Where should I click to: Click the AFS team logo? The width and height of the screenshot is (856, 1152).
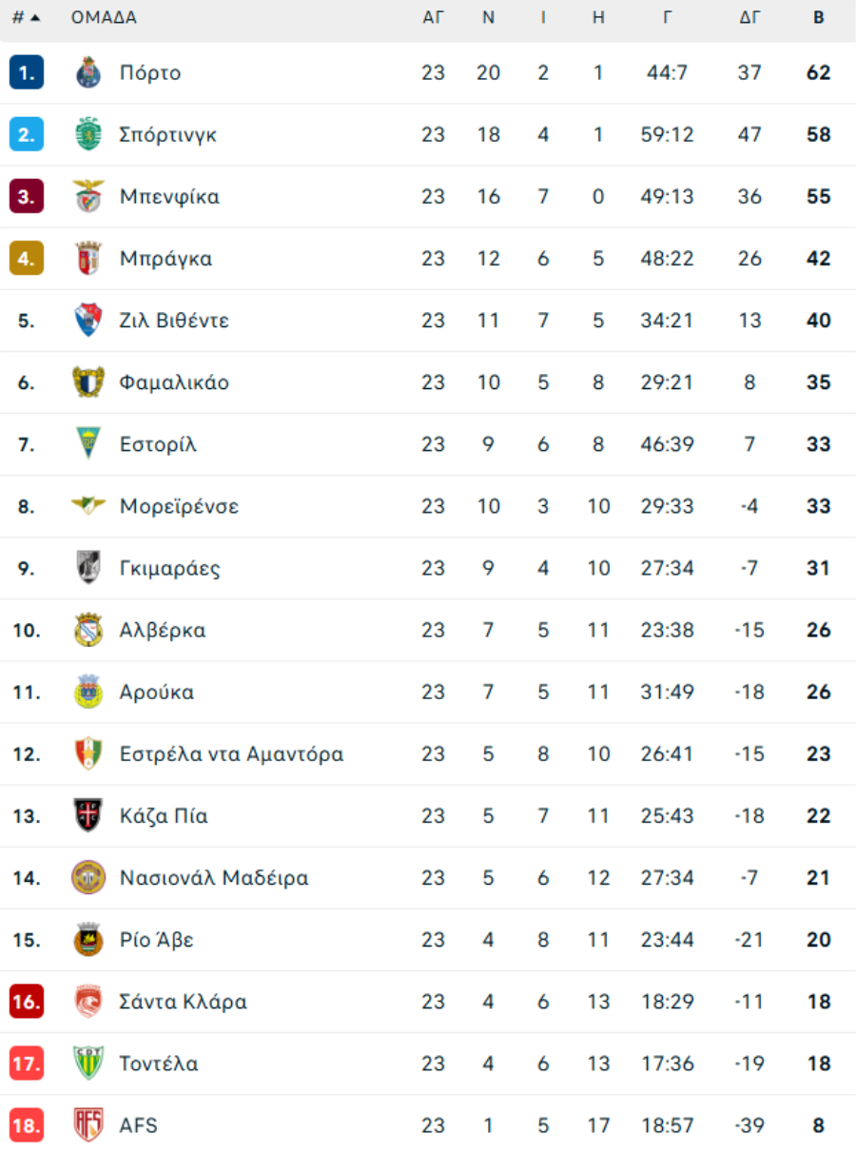coord(88,1125)
